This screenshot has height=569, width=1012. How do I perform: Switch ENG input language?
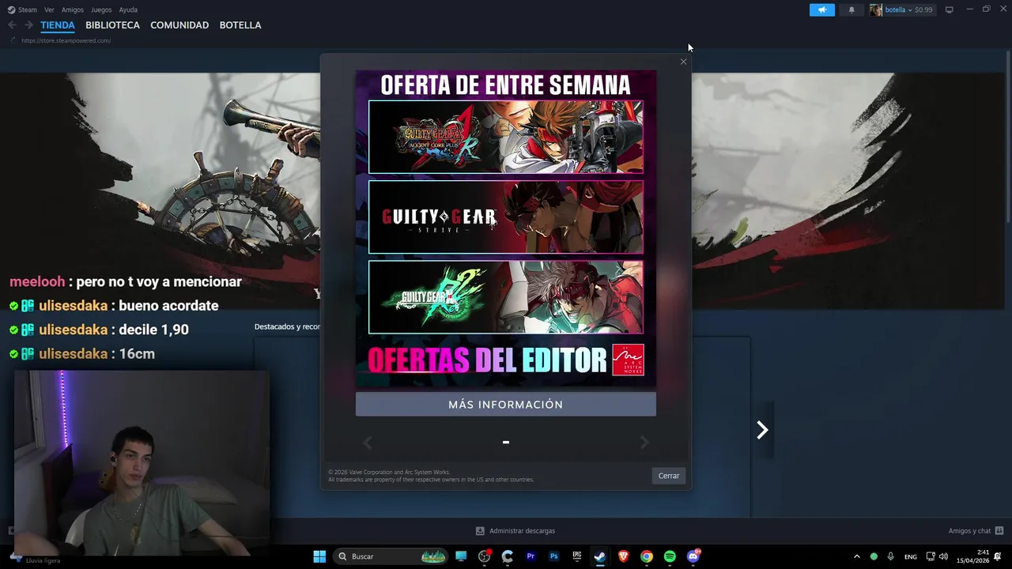tap(911, 556)
